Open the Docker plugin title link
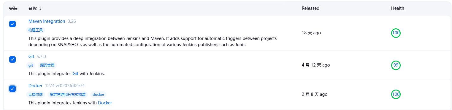This screenshot has width=452, height=110. pyautogui.click(x=35, y=86)
